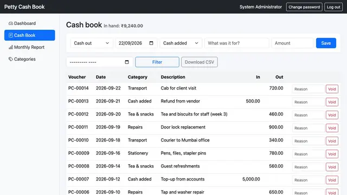The height and width of the screenshot is (195, 347).
Task: Click date 2026-09-12
Action: pyautogui.click(x=108, y=179)
